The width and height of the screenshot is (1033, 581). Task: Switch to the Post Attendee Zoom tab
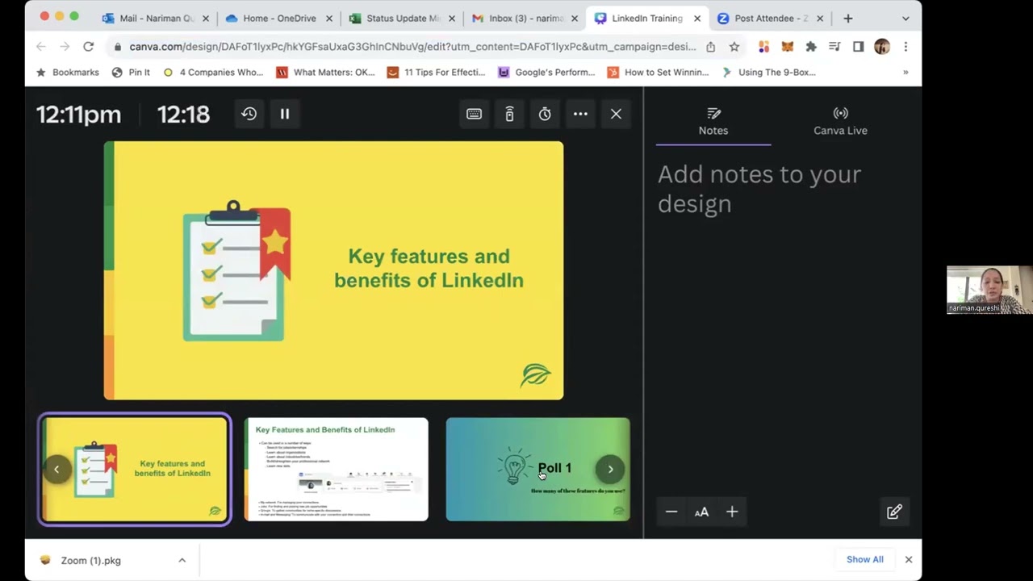click(771, 18)
